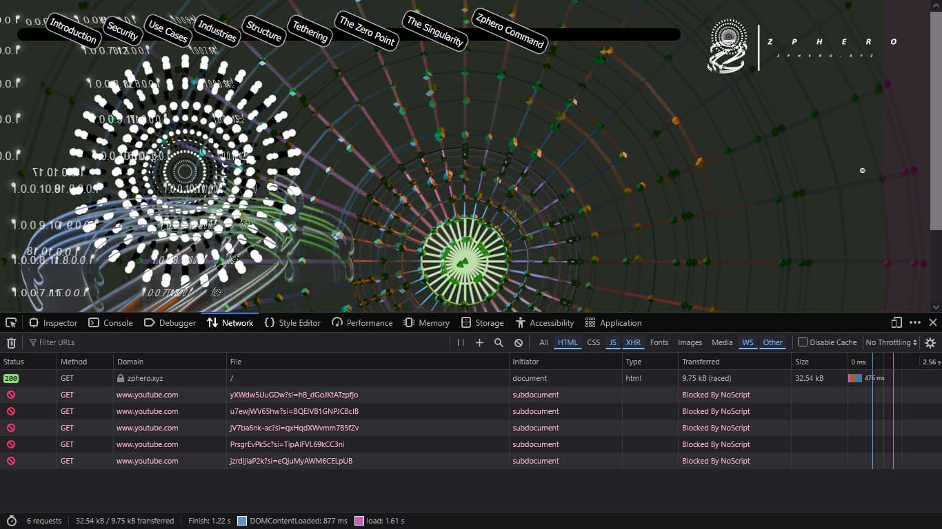Click the element picker icon
This screenshot has height=529, width=942.
click(11, 322)
